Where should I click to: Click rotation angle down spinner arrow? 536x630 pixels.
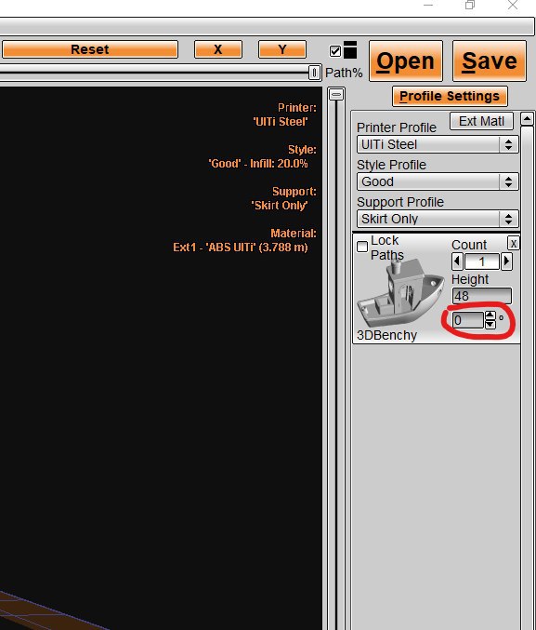click(490, 324)
